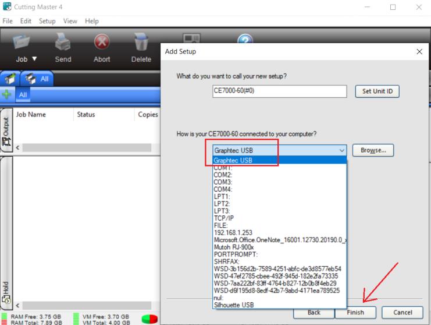The width and height of the screenshot is (431, 325).
Task: Click the Back button
Action: [314, 312]
